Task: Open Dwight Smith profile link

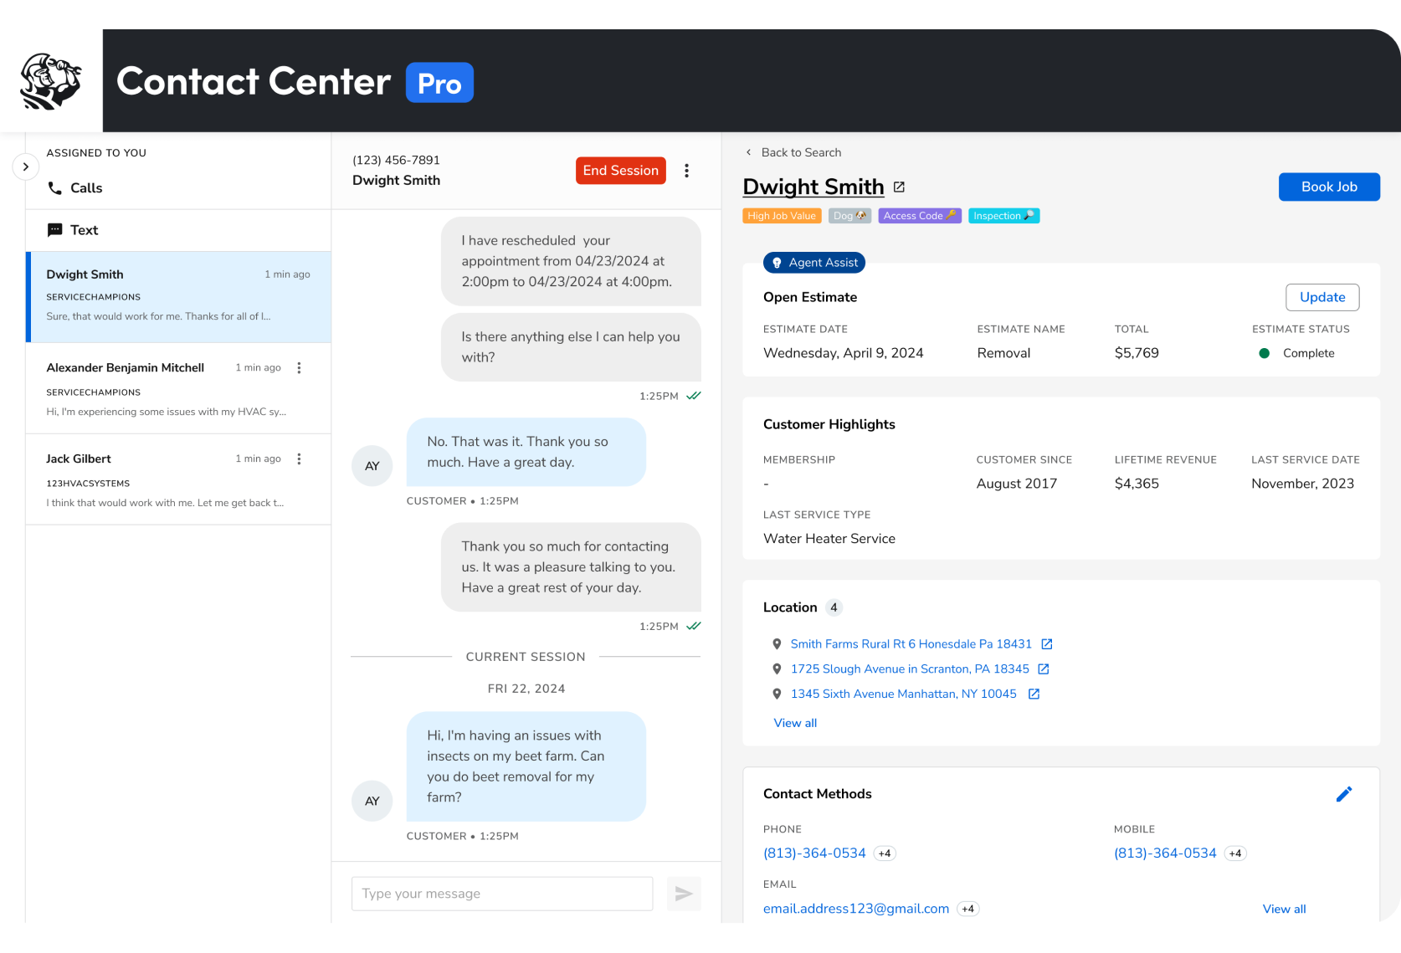Action: [813, 187]
